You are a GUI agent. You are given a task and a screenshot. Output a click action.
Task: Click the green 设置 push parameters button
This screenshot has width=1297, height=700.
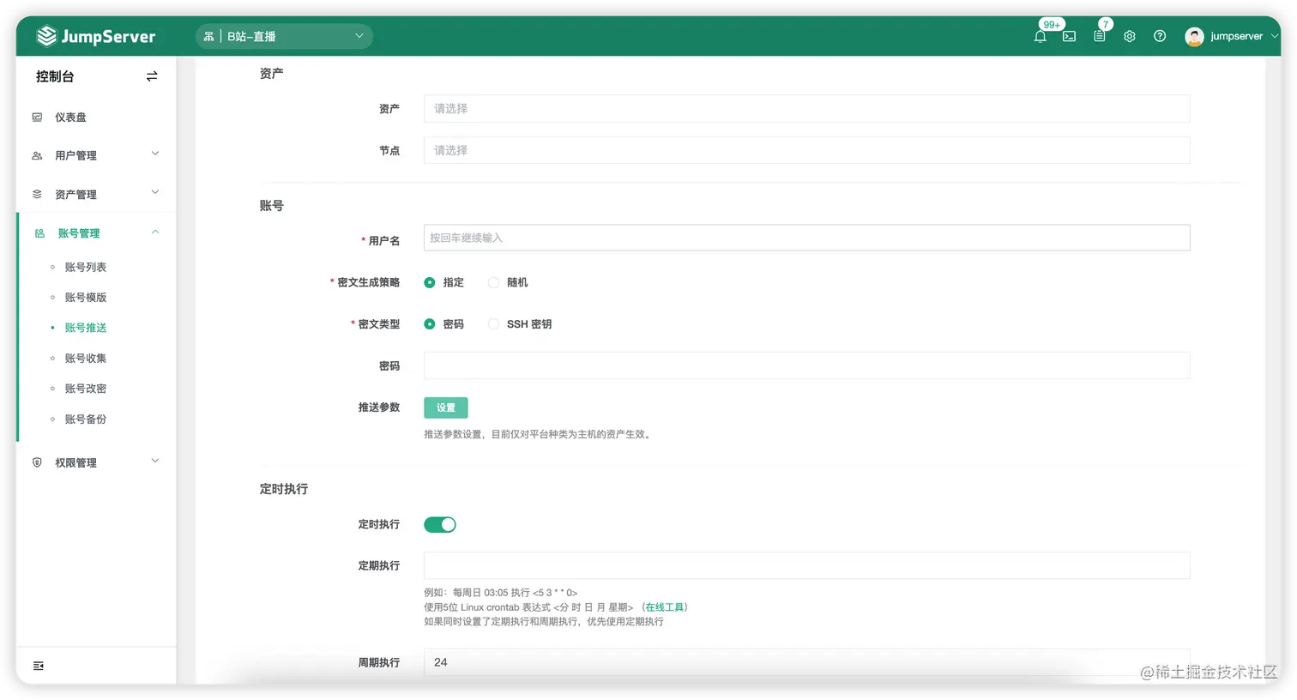pyautogui.click(x=445, y=407)
